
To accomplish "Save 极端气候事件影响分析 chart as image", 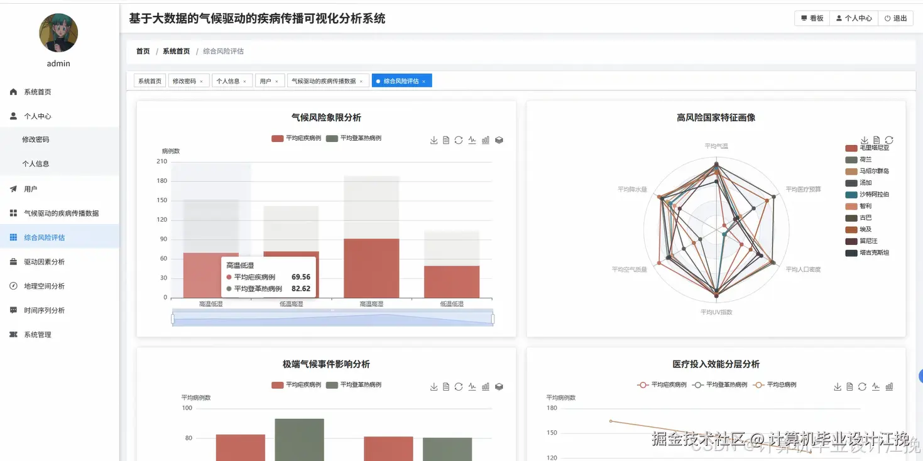I will [434, 387].
